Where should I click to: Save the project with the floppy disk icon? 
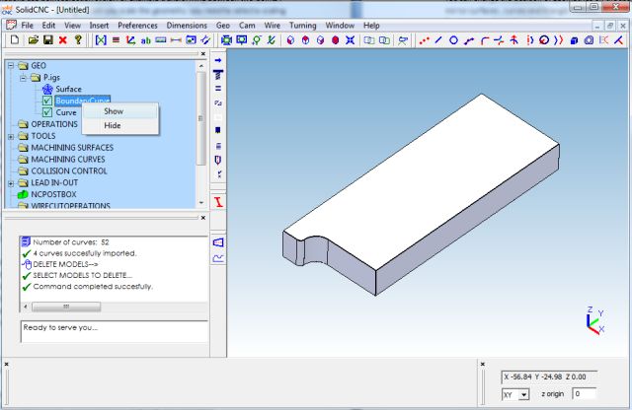[x=47, y=40]
